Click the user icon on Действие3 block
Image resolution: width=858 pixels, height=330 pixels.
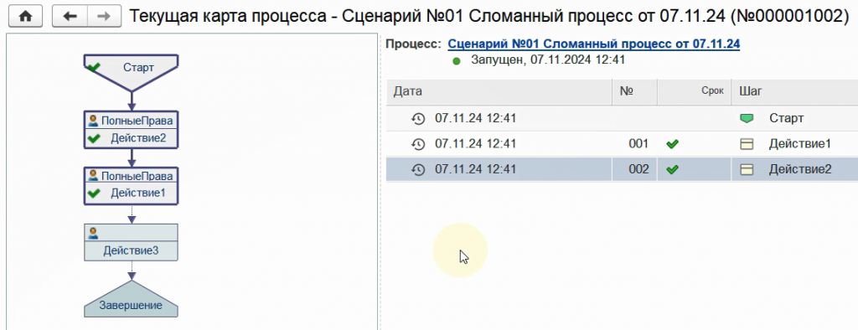(x=93, y=233)
